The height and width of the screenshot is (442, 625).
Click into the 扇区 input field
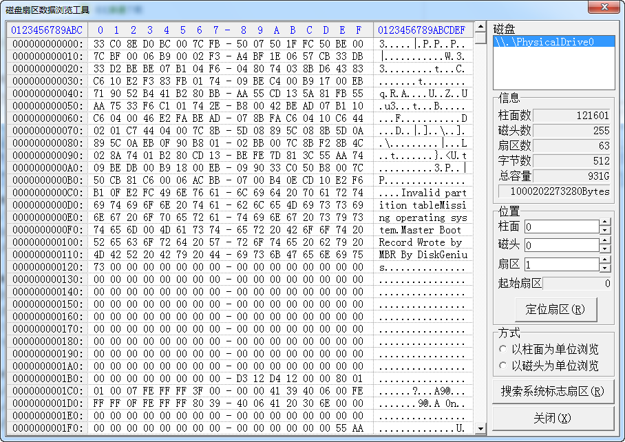(560, 264)
